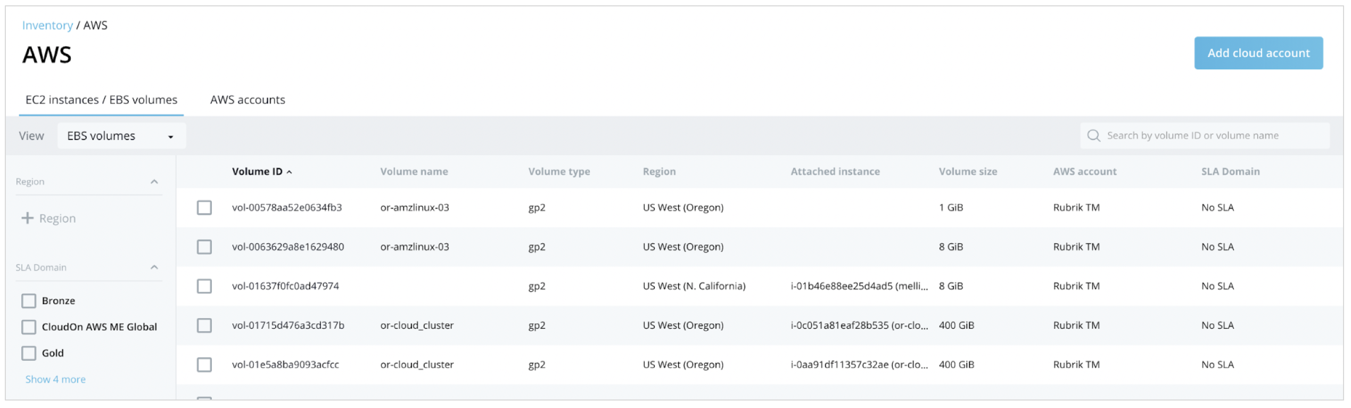Collapse the Region filter section
Screen dimensions: 1351x408
point(154,182)
